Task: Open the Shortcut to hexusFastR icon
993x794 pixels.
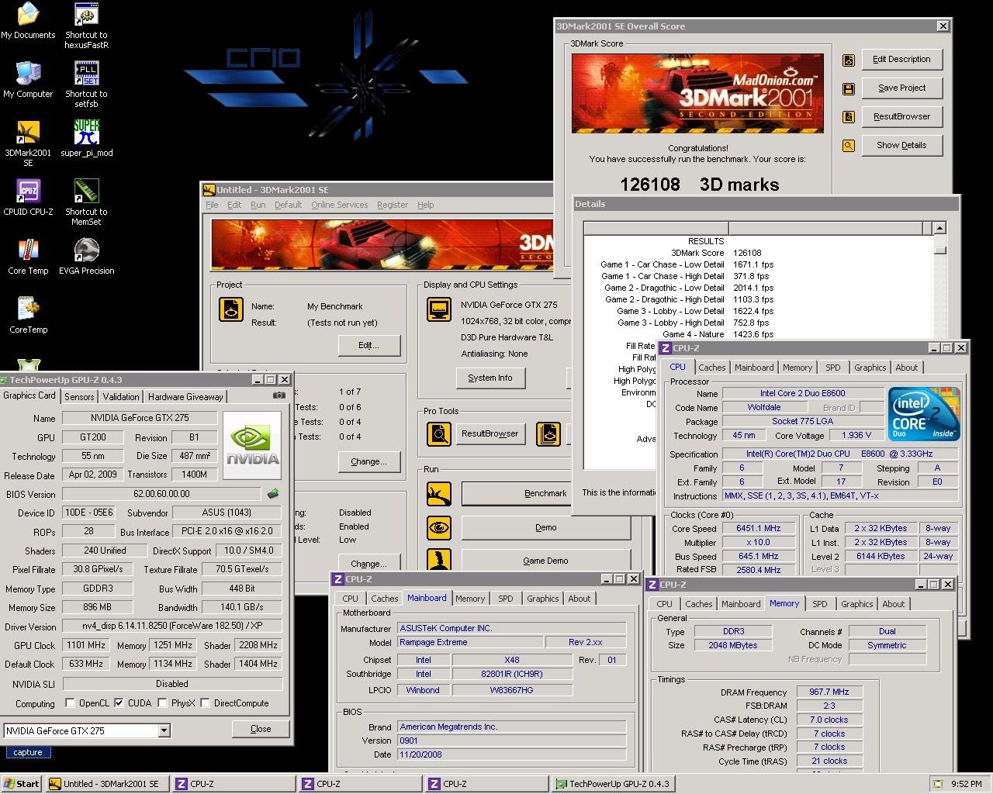Action: coord(86,15)
